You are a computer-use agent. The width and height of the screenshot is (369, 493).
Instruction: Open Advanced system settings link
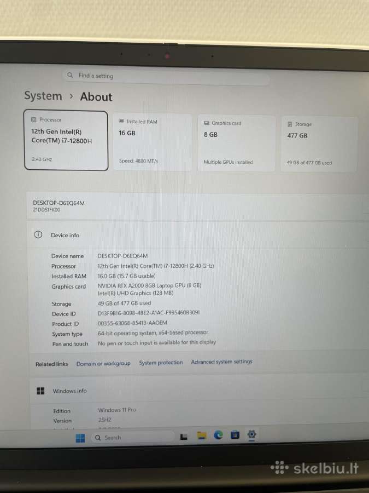(x=221, y=362)
